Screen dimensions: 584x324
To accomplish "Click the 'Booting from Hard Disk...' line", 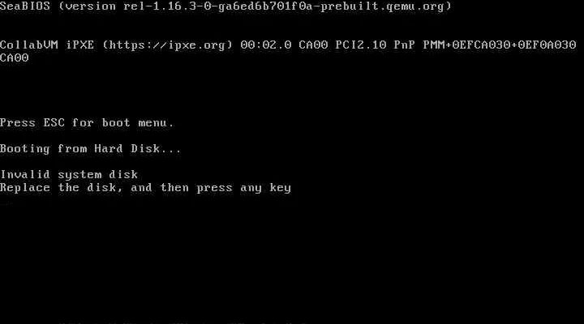I will [x=91, y=149].
